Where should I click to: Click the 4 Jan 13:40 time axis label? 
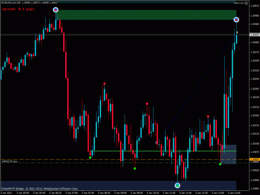point(234,193)
